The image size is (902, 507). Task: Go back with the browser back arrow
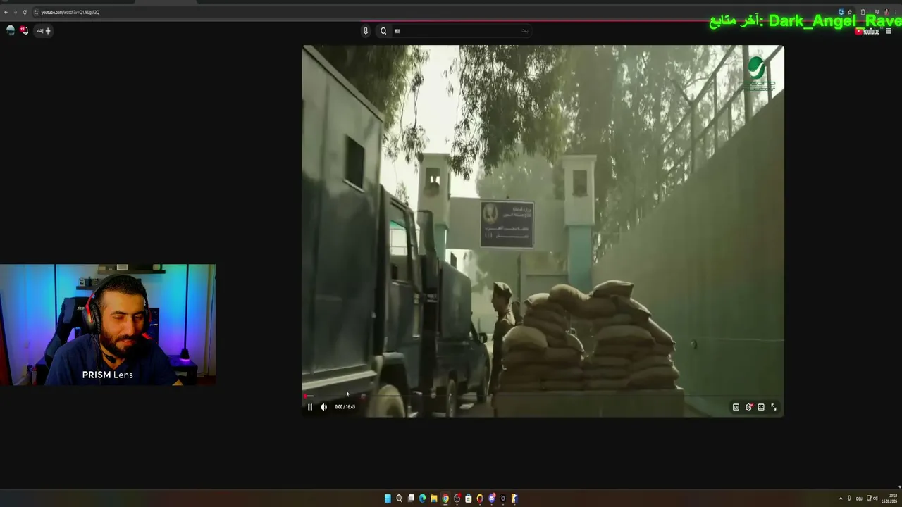6,12
